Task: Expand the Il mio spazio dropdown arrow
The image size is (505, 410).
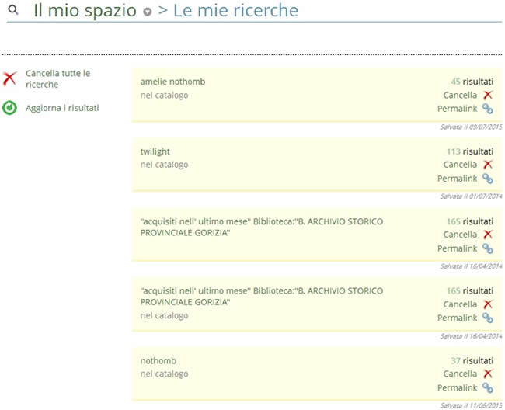Action: coord(148,12)
